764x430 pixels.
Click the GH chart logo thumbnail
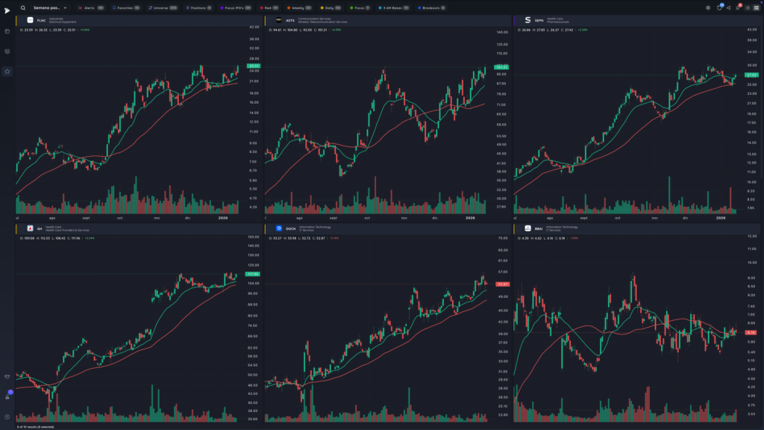[30, 228]
